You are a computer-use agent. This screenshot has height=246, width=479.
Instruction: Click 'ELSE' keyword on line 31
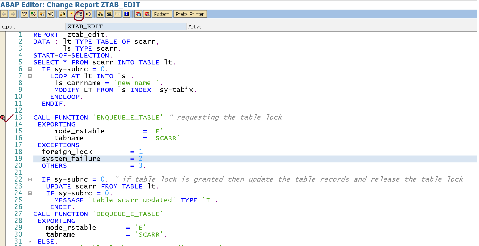tap(46, 242)
